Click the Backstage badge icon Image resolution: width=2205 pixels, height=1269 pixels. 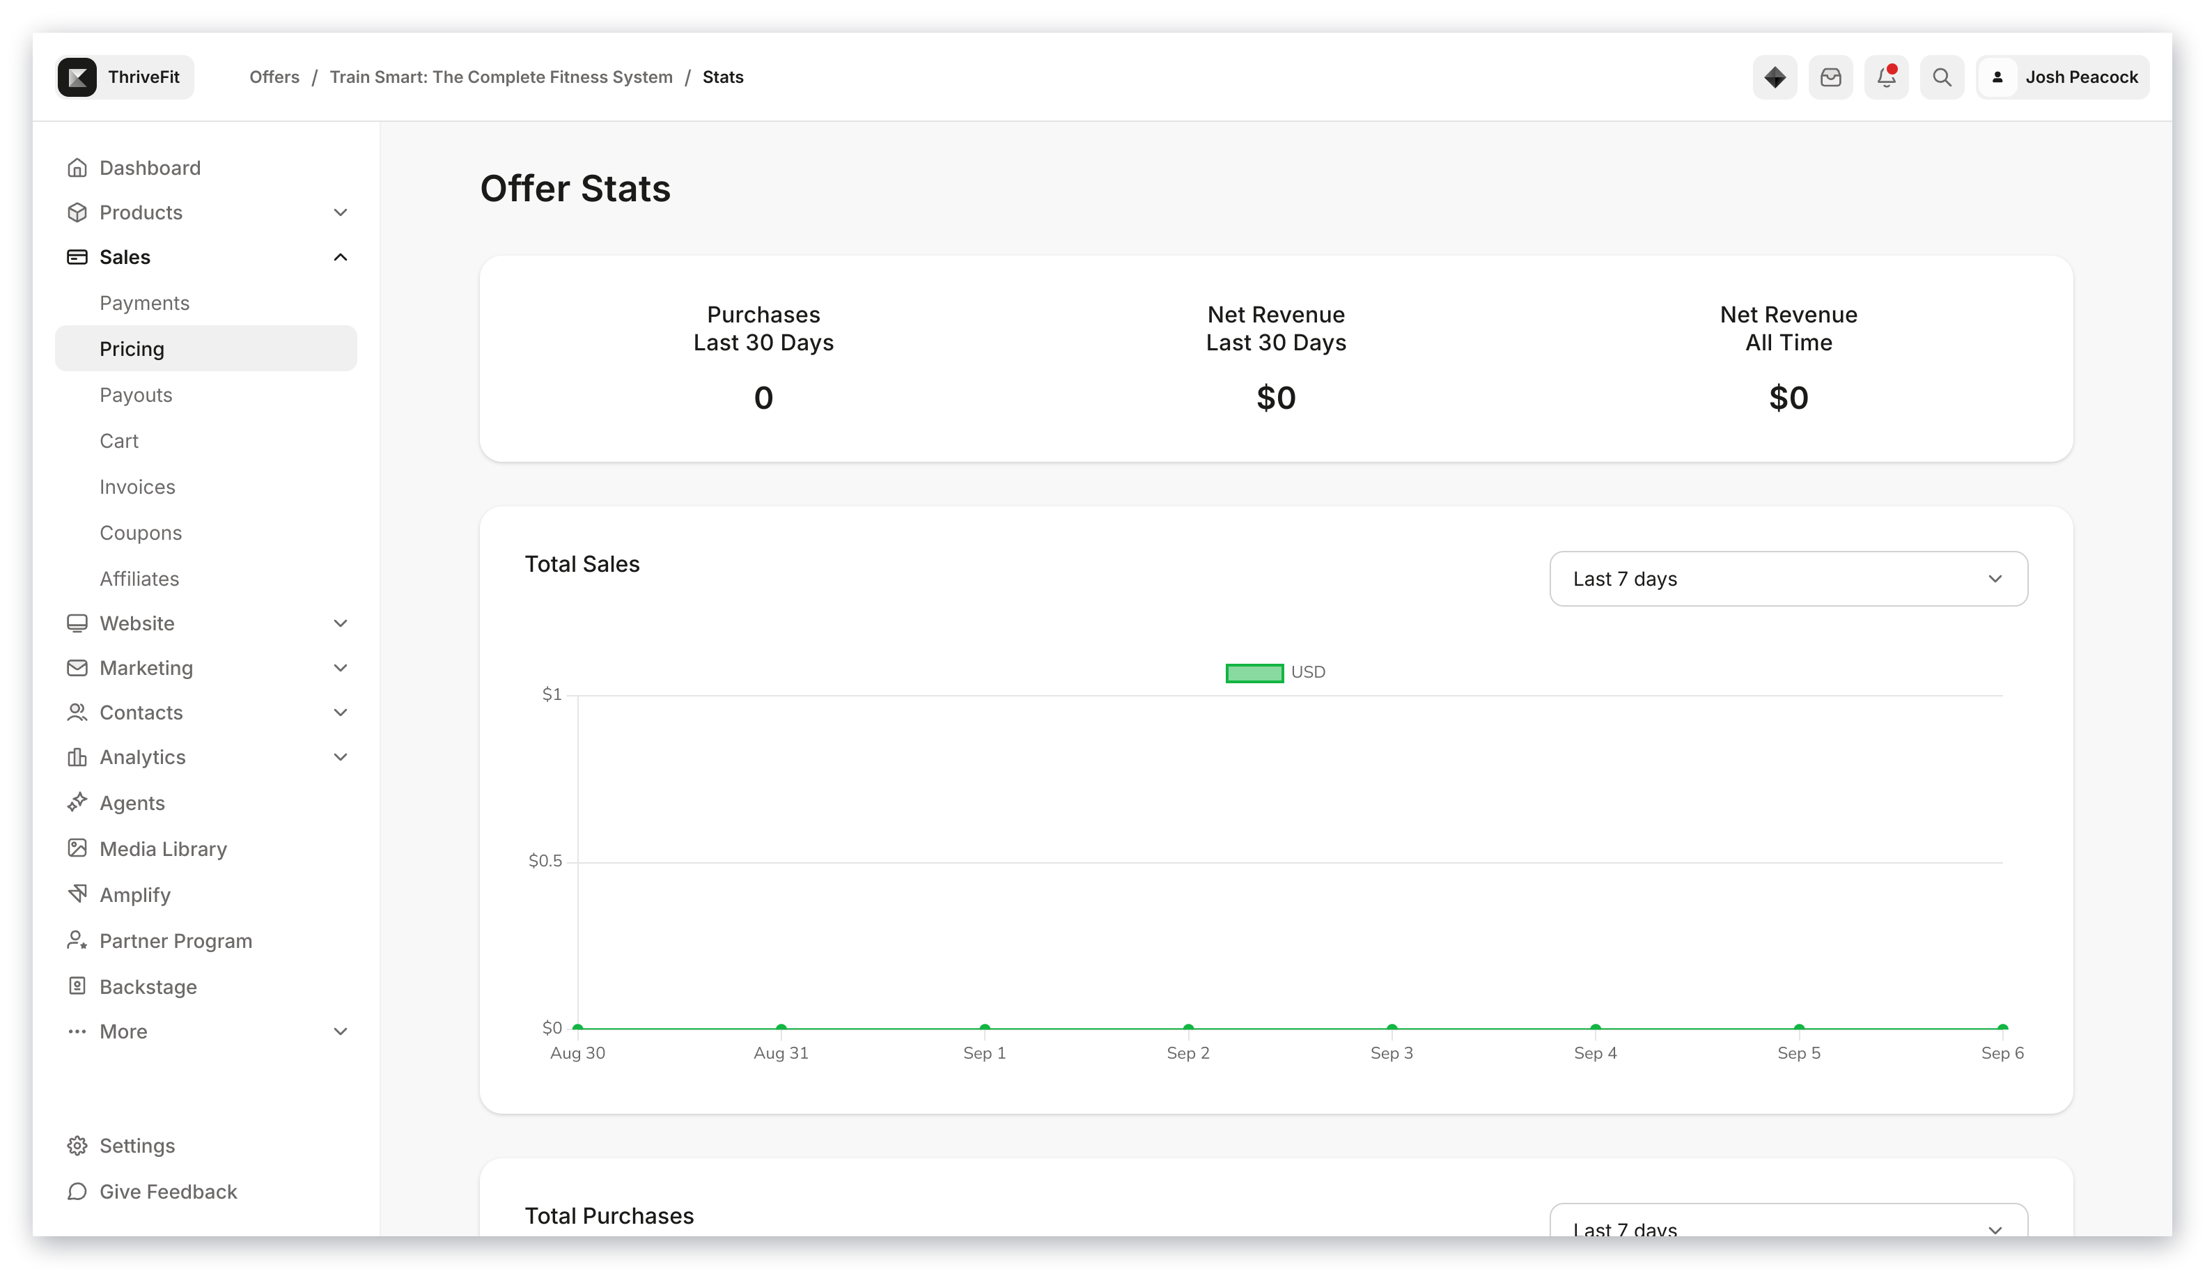77,986
